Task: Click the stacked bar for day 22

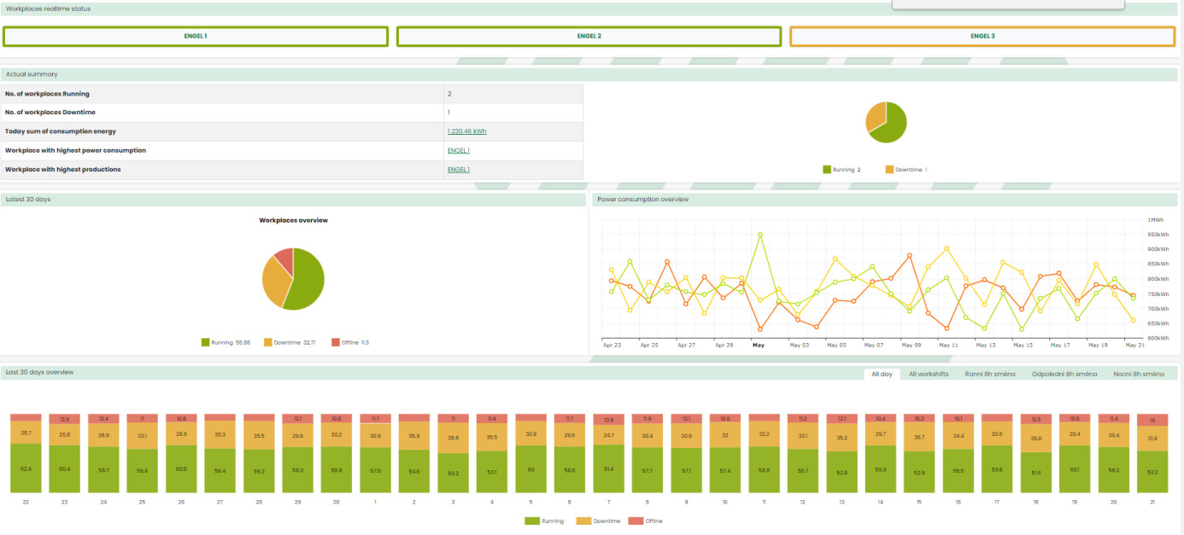Action: pos(26,453)
